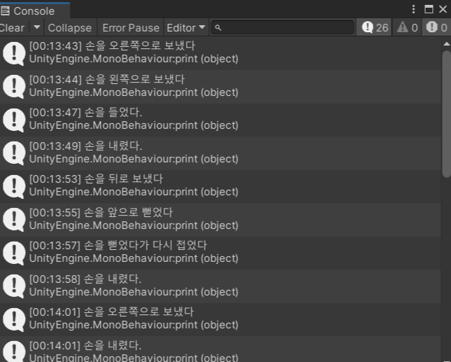Toggle error messages filter showing 0
The image size is (451, 362).
[436, 27]
